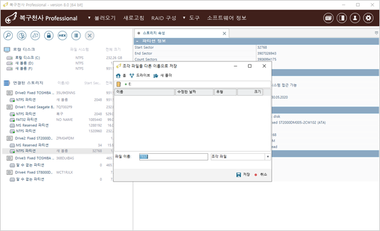380x231 pixels.
Task: Click the 홈 home icon in save dialog
Action: pos(118,75)
